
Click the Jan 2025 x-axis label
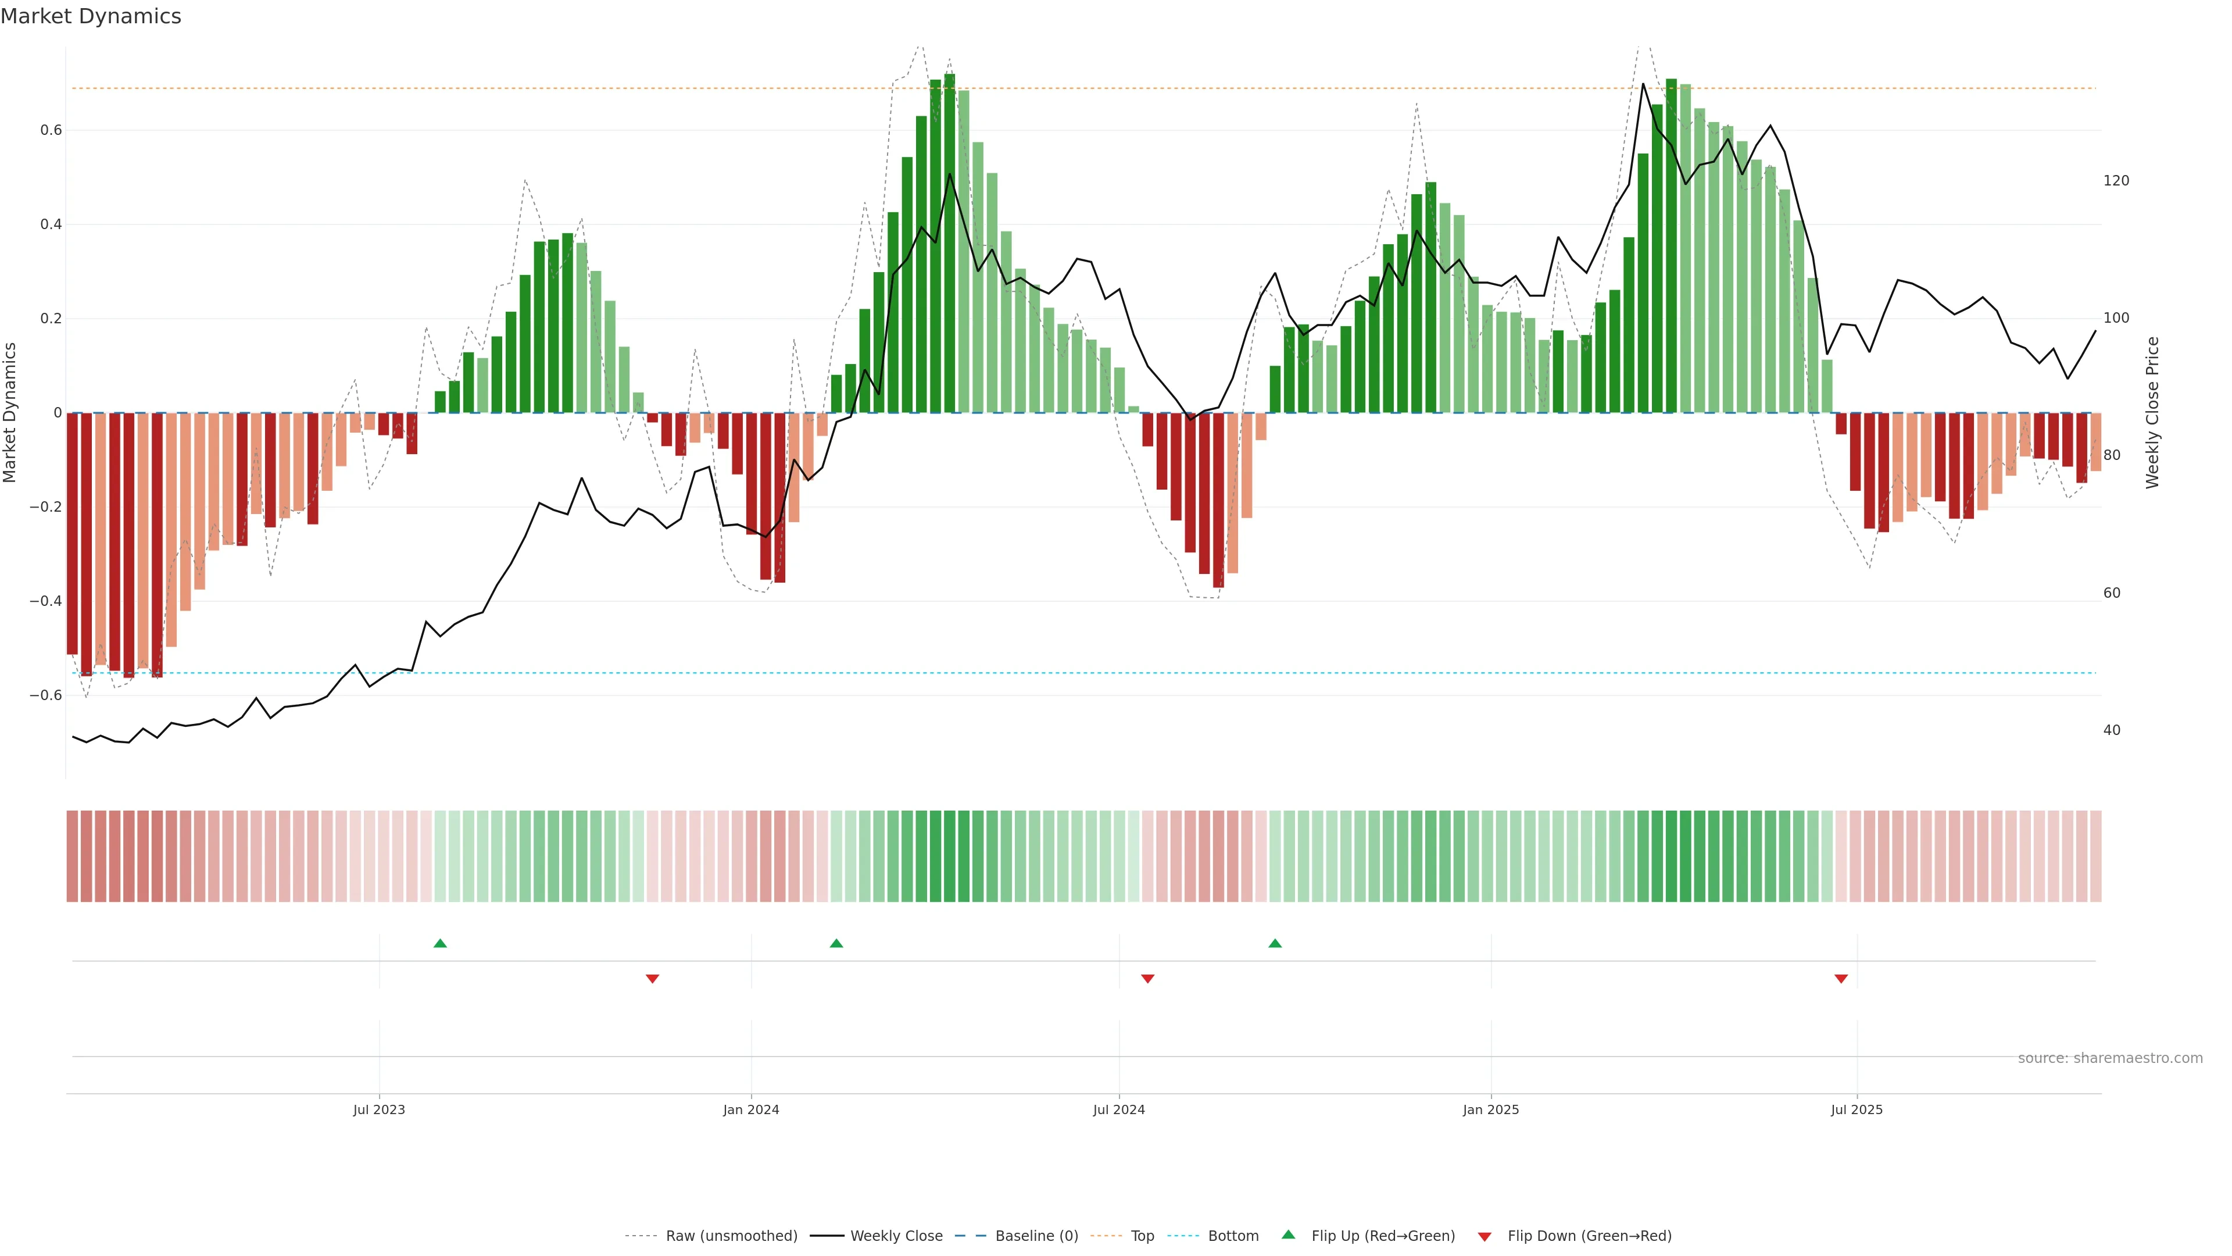[x=1490, y=1109]
